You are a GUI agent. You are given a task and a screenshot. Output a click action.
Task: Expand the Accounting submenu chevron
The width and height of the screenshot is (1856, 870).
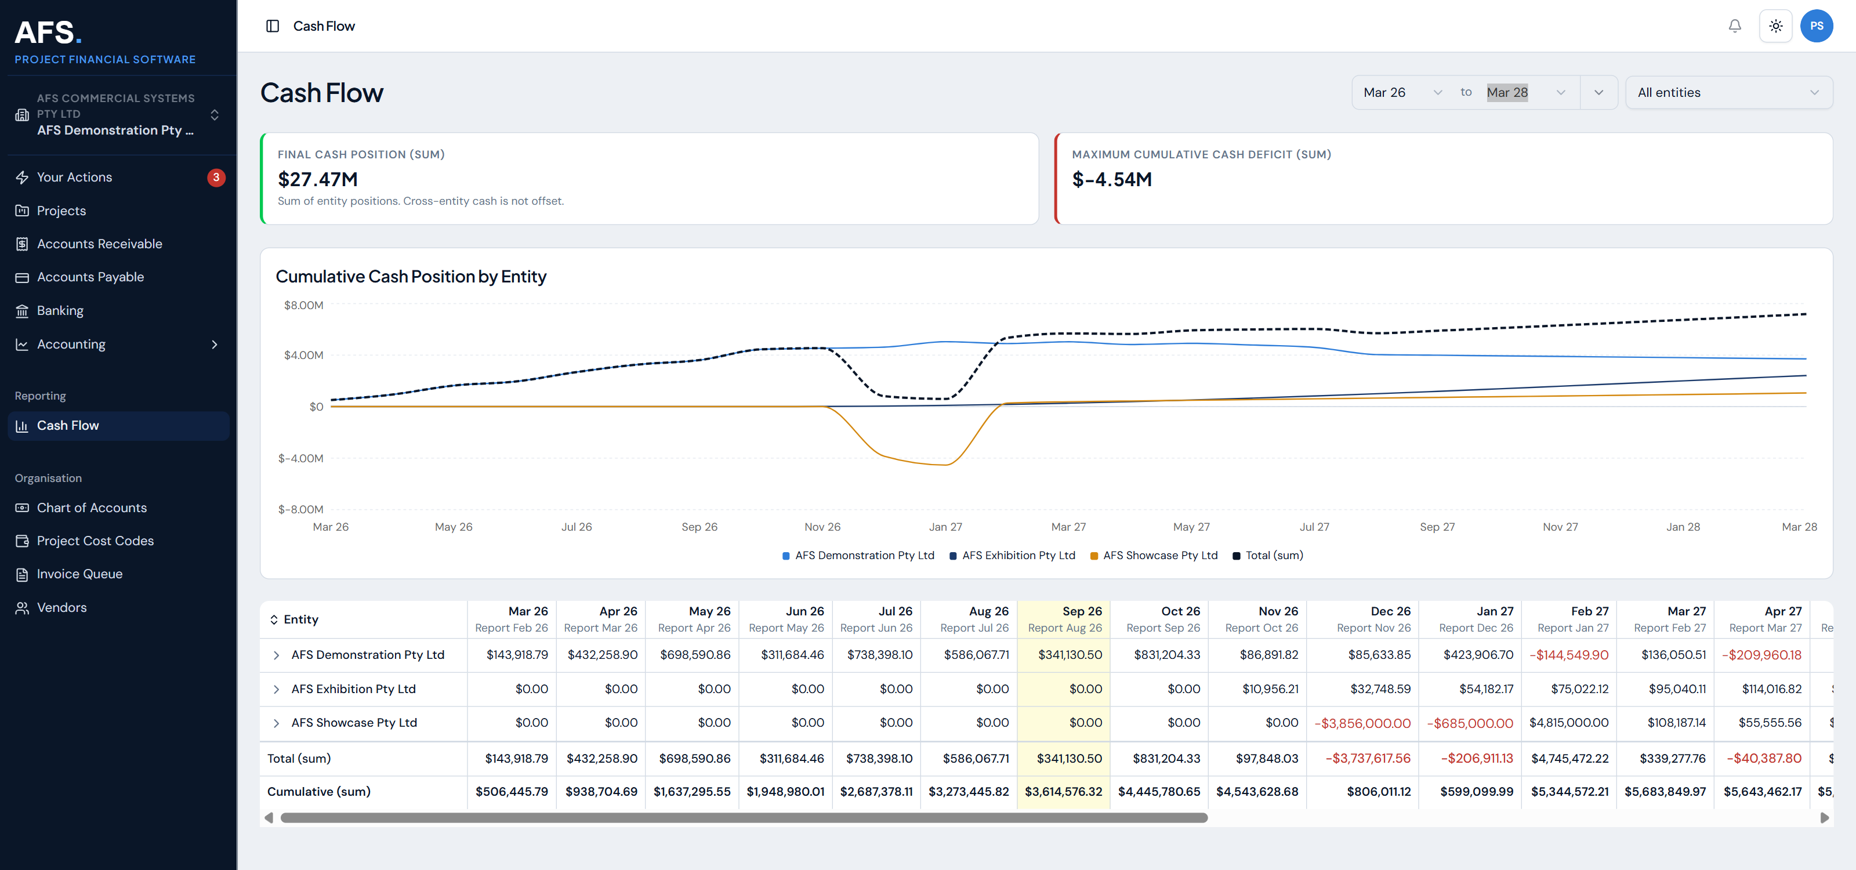[x=214, y=345]
